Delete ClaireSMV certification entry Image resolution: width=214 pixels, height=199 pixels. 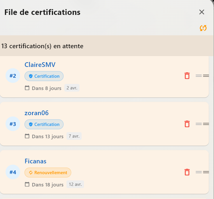(x=187, y=76)
